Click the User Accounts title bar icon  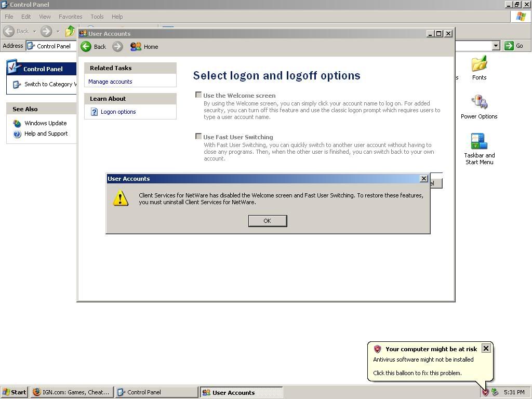point(83,33)
